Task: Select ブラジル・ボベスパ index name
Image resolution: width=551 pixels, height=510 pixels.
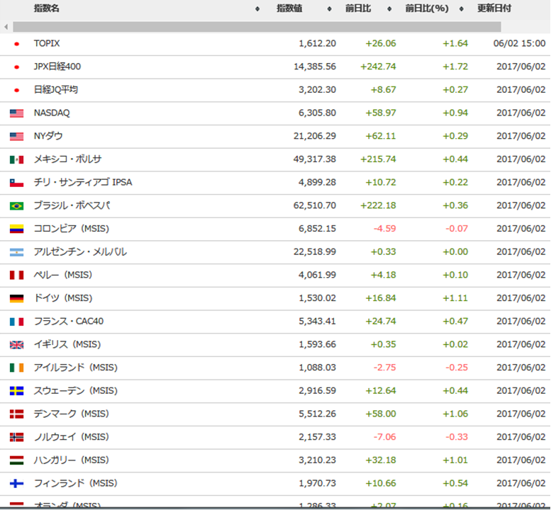Action: 72,205
